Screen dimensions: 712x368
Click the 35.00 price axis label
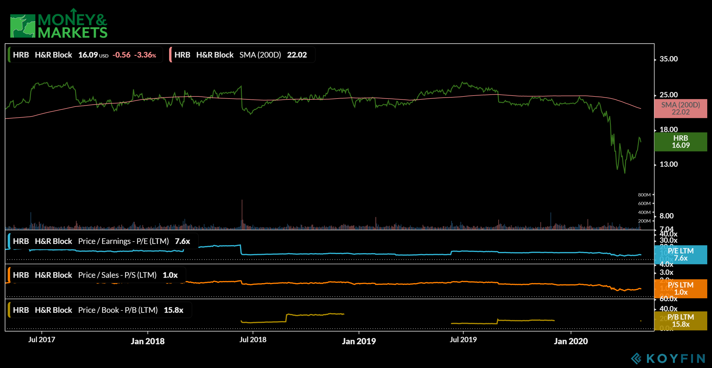pyautogui.click(x=669, y=59)
